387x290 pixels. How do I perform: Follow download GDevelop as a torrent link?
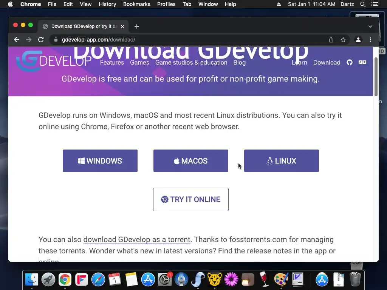(x=137, y=239)
